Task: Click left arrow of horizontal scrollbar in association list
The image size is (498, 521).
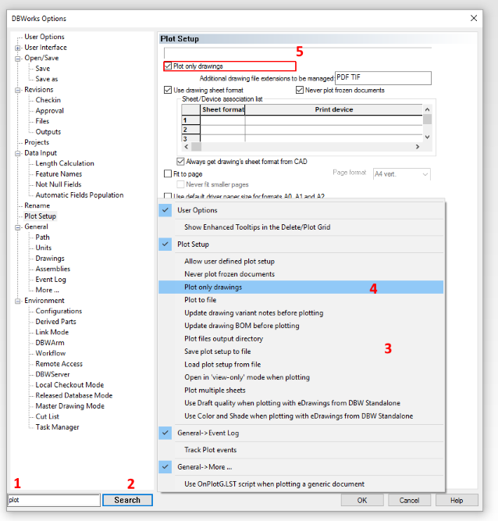Action: pos(187,147)
